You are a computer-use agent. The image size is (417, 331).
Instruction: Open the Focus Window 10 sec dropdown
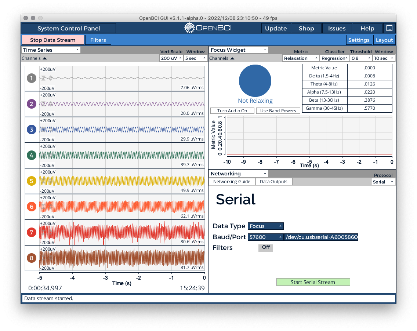384,58
